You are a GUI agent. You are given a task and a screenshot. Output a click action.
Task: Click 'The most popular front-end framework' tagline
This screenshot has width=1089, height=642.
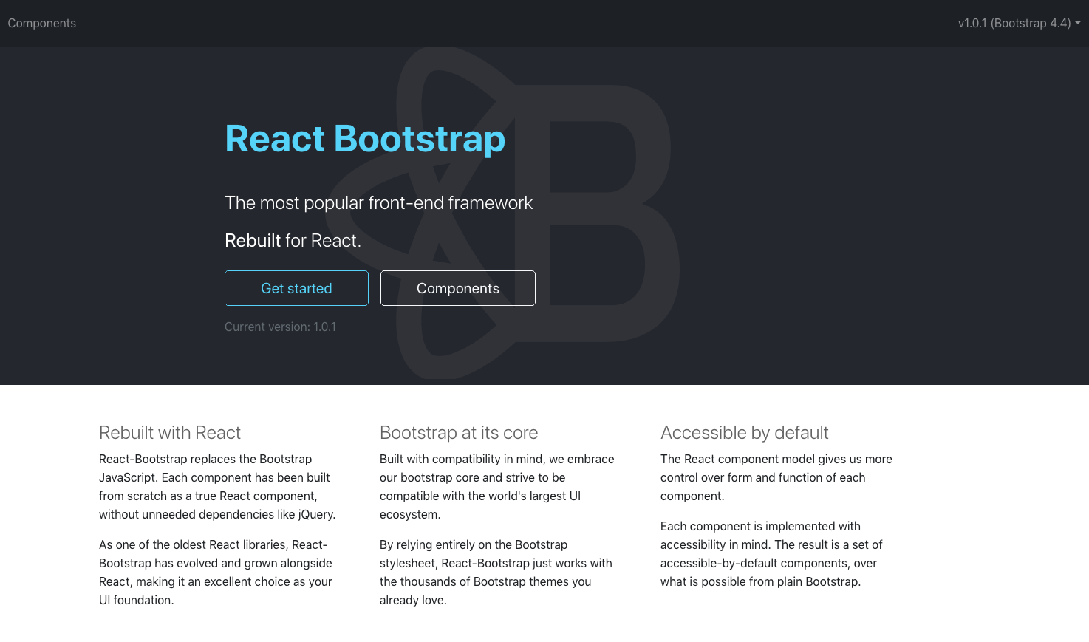pos(378,202)
